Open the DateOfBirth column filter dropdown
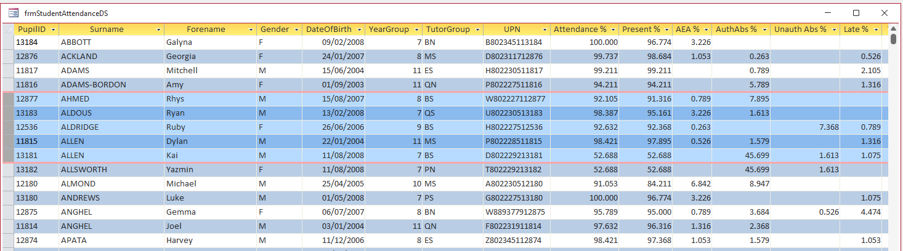 pyautogui.click(x=358, y=30)
